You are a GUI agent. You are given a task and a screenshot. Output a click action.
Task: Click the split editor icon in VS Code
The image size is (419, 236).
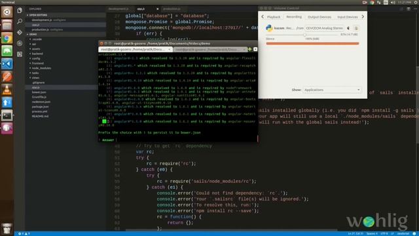(409, 9)
